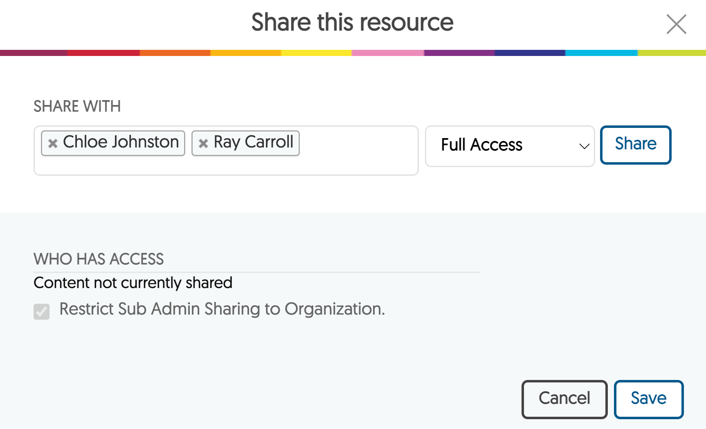Open the Full Access permission dropdown
The image size is (706, 429).
click(x=510, y=146)
